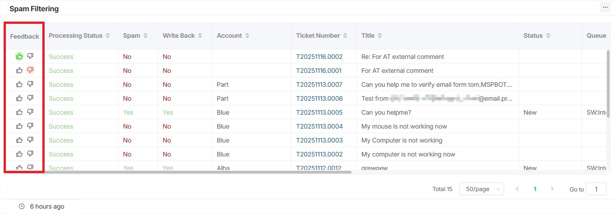Open the three-dot more options menu
The width and height of the screenshot is (615, 214).
point(605,7)
